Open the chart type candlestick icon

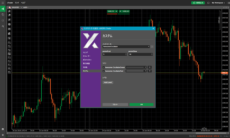click(9, 20)
